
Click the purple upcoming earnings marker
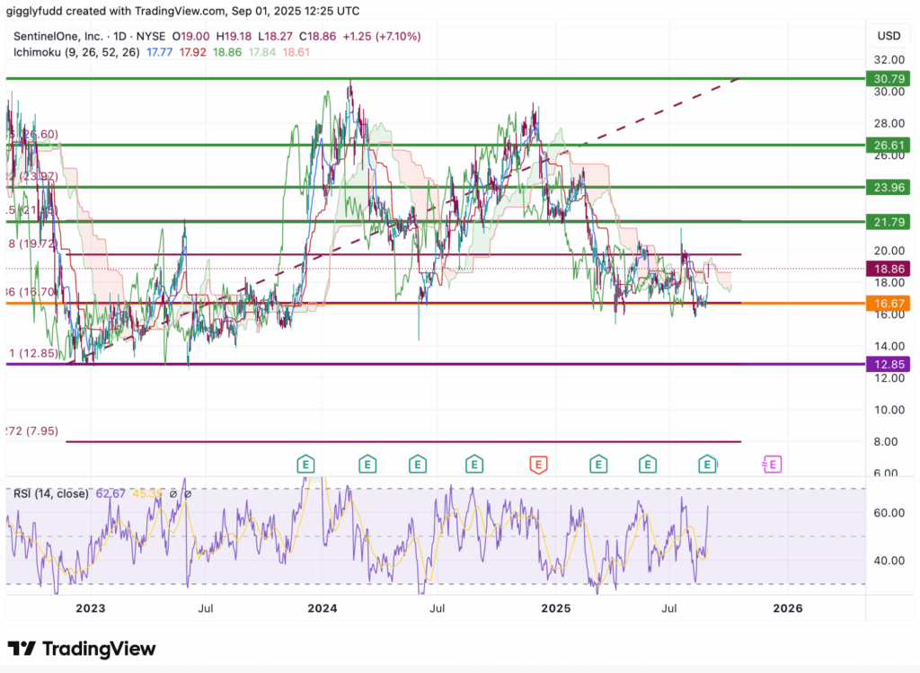click(x=772, y=465)
